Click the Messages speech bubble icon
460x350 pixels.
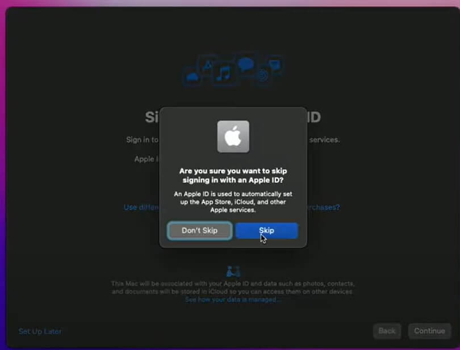click(x=246, y=64)
